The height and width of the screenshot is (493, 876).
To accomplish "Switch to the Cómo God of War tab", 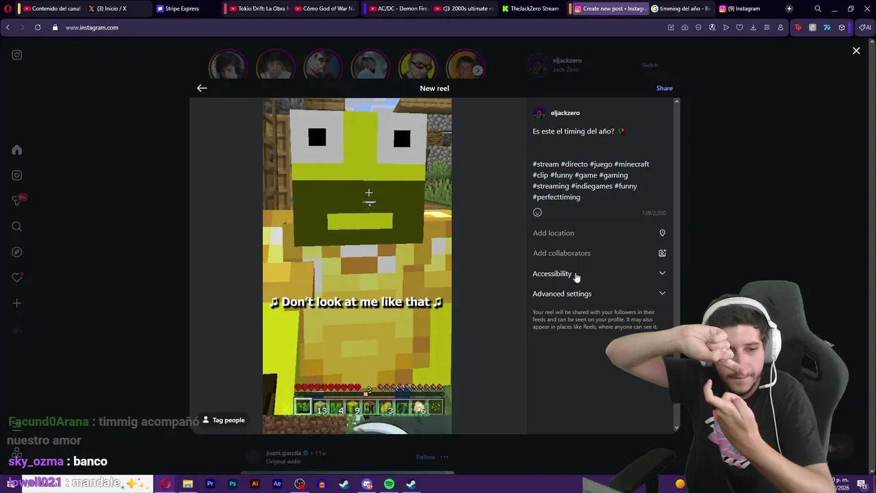I will click(325, 9).
